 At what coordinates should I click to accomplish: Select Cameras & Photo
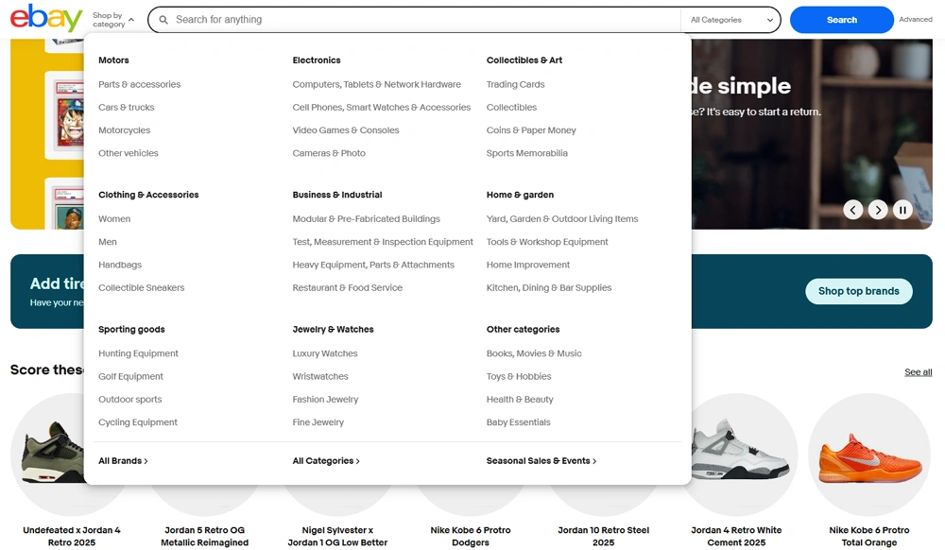point(329,153)
